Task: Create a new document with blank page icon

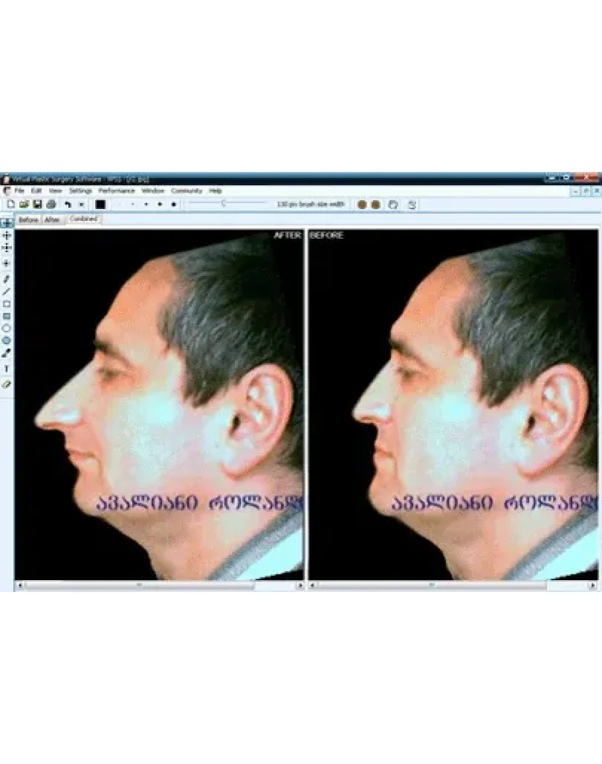Action: (x=11, y=204)
